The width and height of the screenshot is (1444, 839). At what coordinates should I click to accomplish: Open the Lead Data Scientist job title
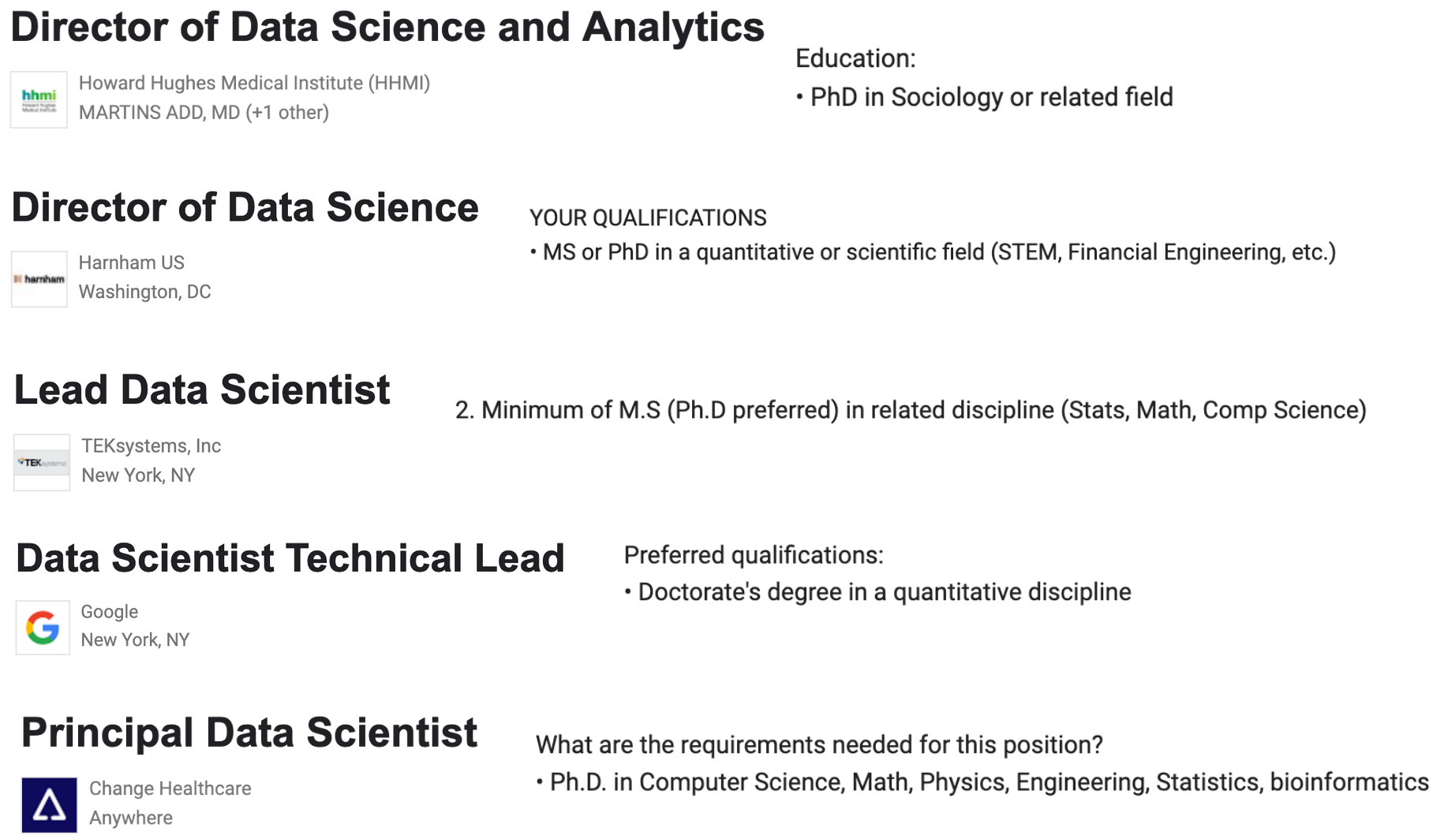202,390
